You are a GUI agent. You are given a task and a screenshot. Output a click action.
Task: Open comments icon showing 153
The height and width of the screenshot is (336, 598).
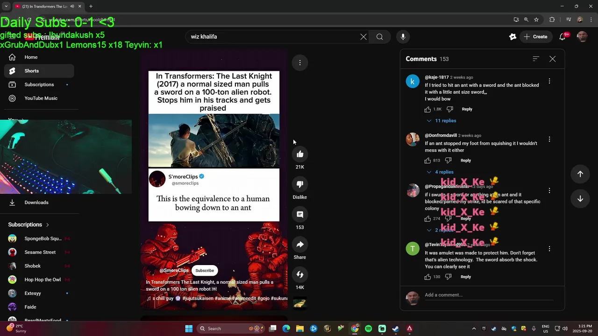pyautogui.click(x=300, y=214)
